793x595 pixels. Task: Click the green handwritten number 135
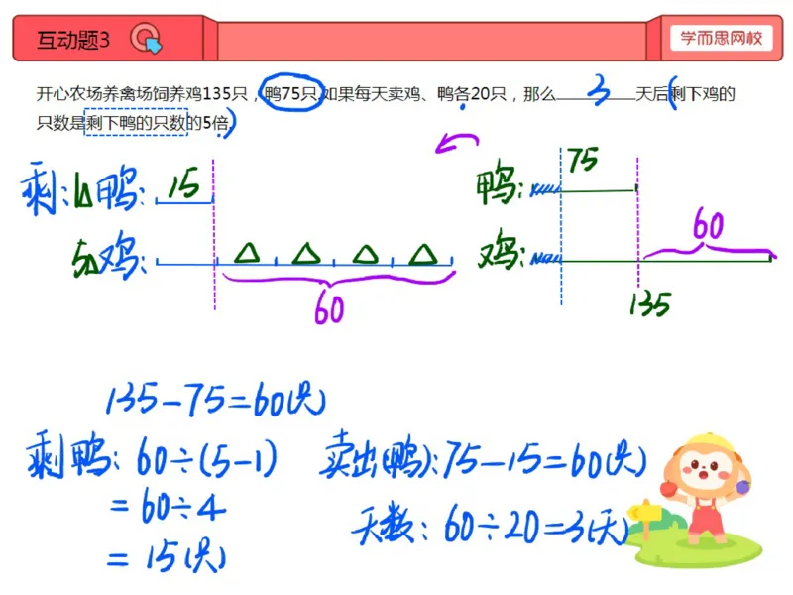[650, 304]
